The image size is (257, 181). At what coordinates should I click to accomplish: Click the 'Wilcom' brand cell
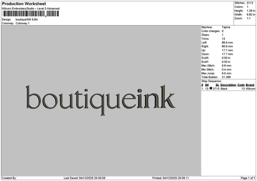[x=250, y=89]
